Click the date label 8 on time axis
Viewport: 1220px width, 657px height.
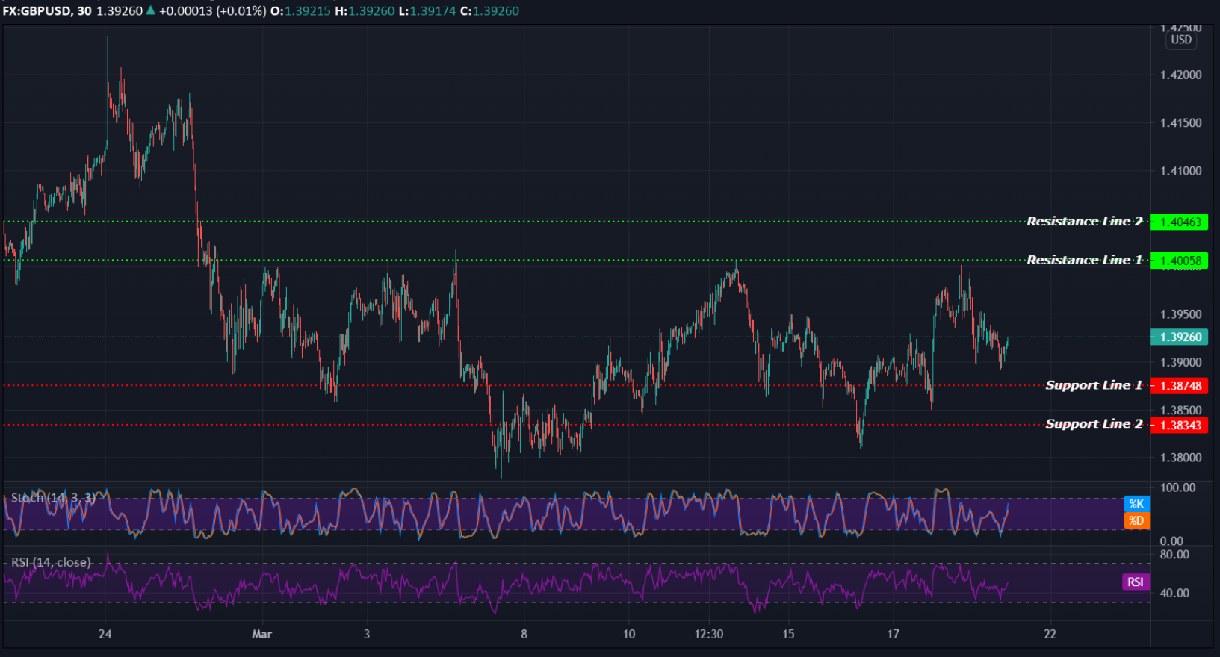pyautogui.click(x=524, y=634)
